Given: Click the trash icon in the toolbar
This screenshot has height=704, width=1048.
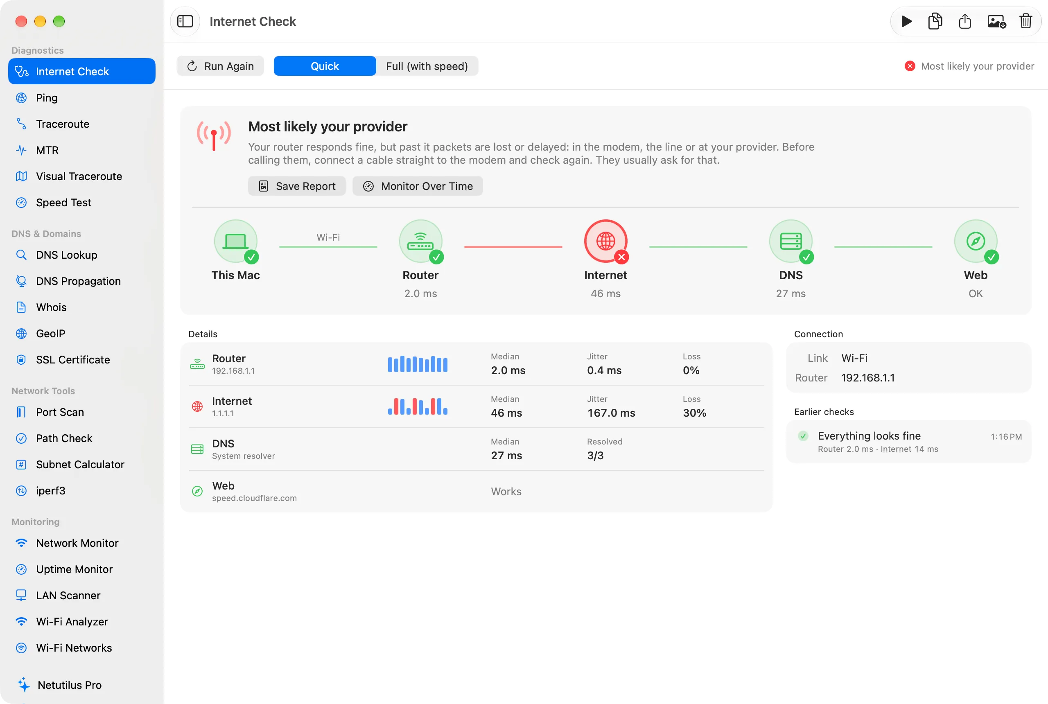Looking at the screenshot, I should (1026, 21).
